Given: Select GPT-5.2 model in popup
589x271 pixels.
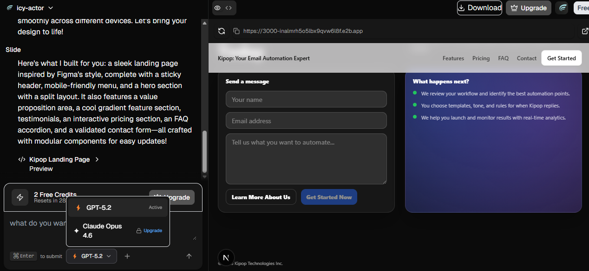Looking at the screenshot, I should tap(118, 208).
